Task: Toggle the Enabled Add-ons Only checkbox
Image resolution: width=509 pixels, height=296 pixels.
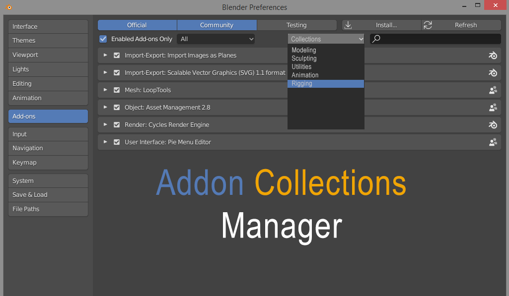Action: [x=103, y=39]
